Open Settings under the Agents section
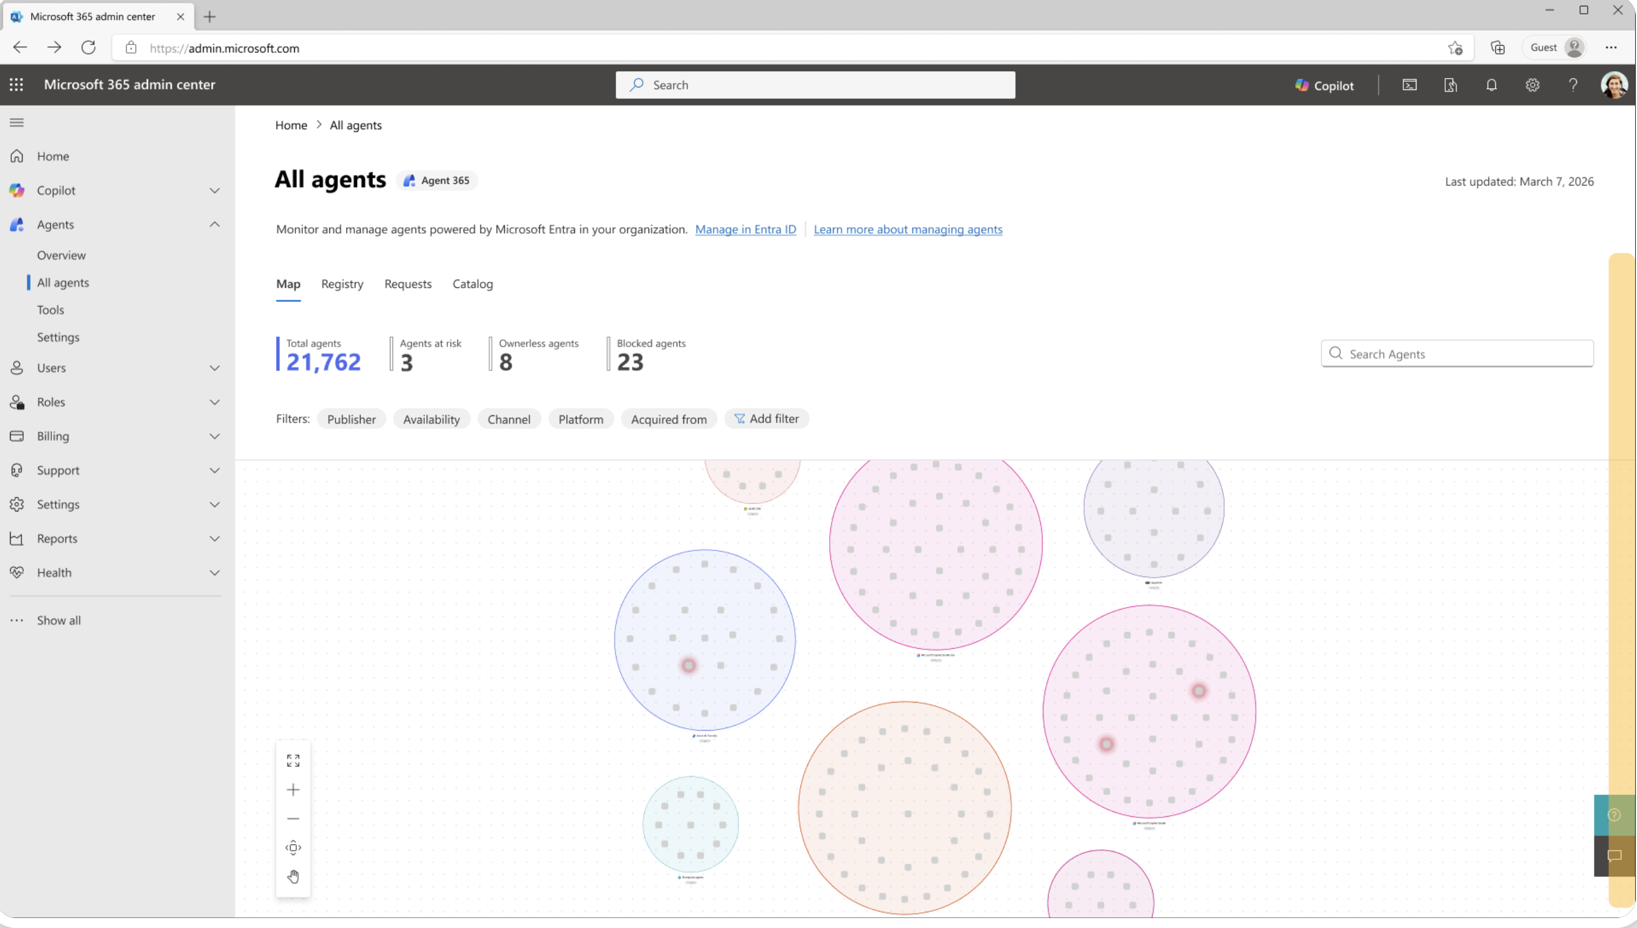This screenshot has height=928, width=1637. [58, 337]
